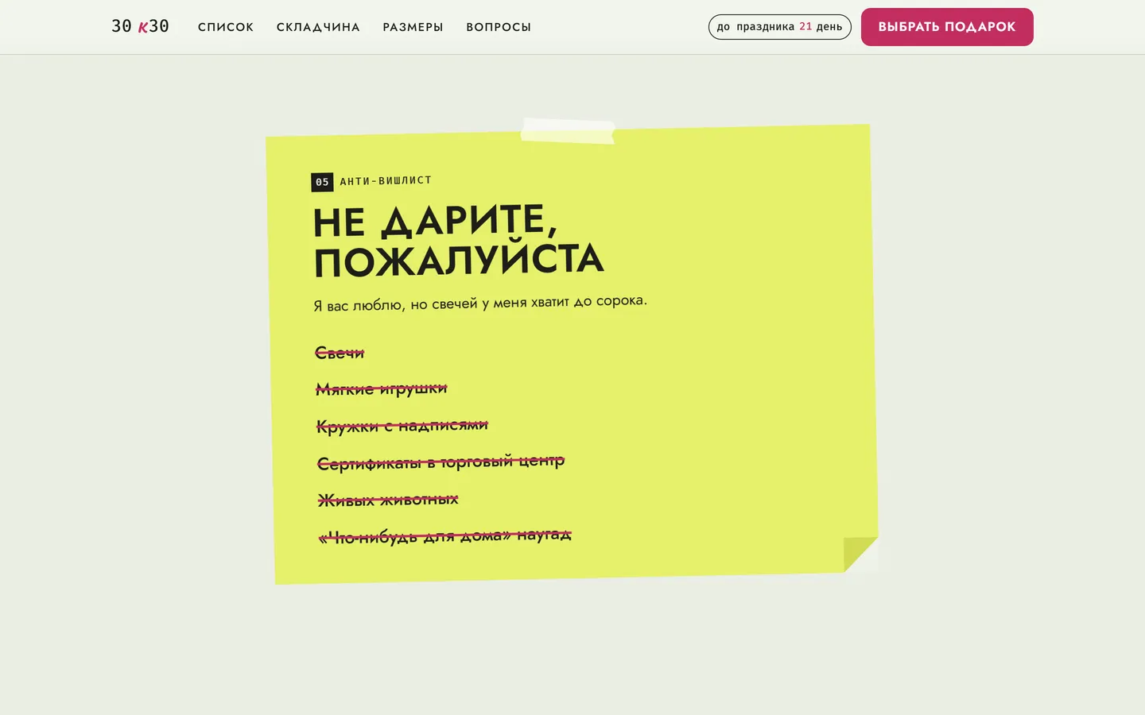Screen dimensions: 1145x715
Task: Select crossed-out item Мягкие игрушки
Action: pyautogui.click(x=382, y=388)
